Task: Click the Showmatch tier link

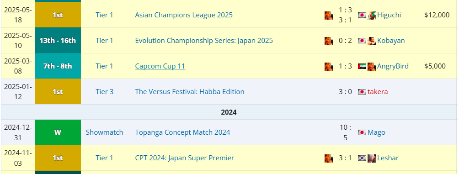Action: click(104, 132)
